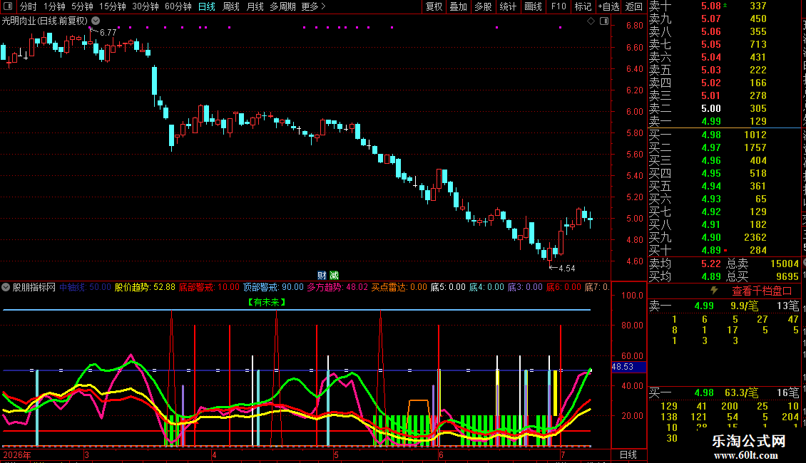This screenshot has width=806, height=463.
Task: Click the 返回 back button
Action: [634, 6]
